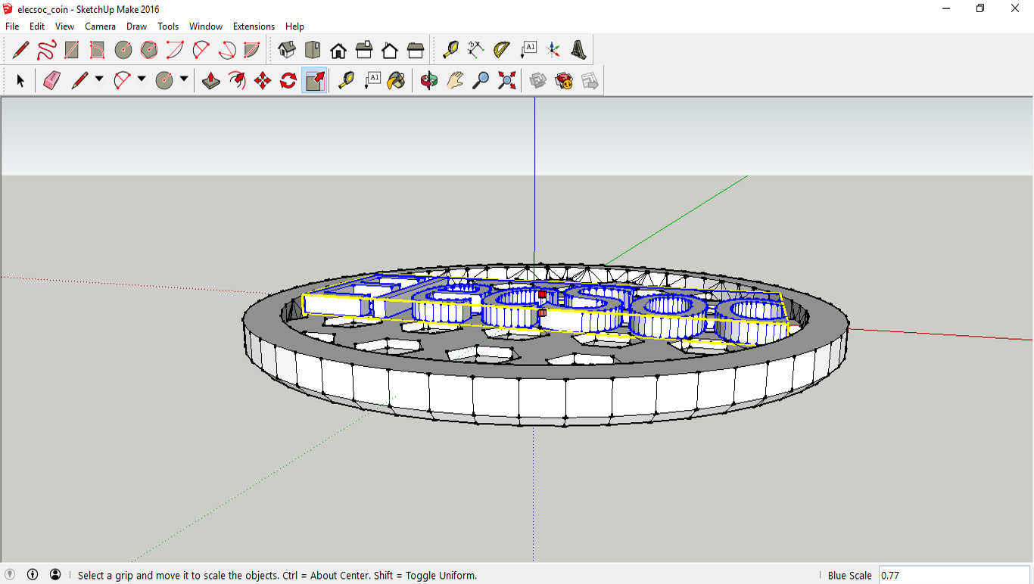
Task: Expand the Arc tool dropdown arrow
Action: [142, 79]
